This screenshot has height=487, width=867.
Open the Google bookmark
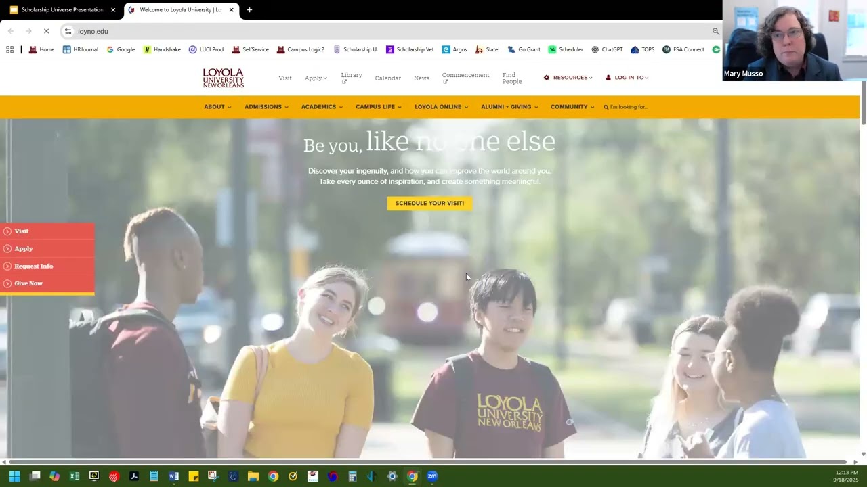coord(121,49)
